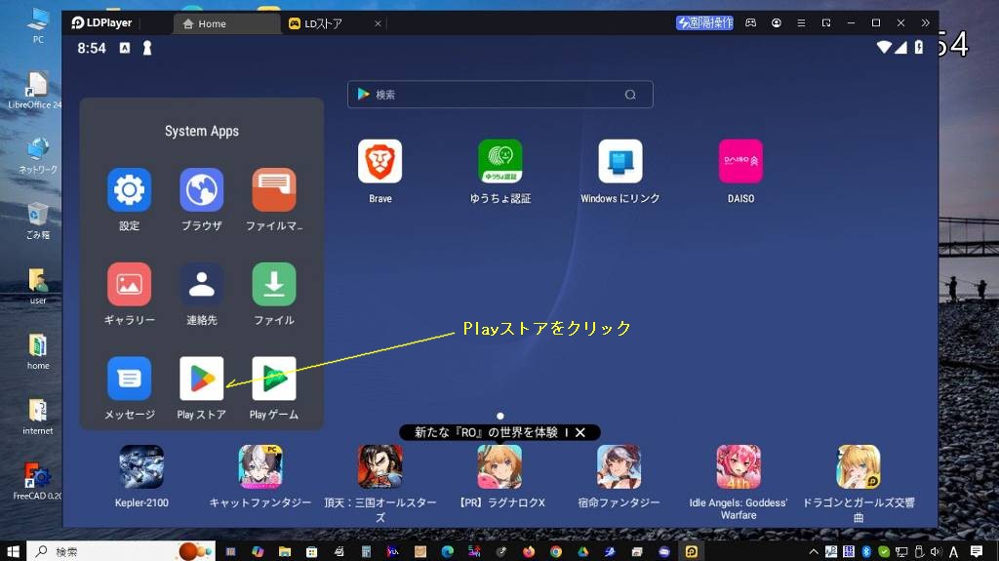Open the FreeCAD desktop shortcut
999x561 pixels.
click(37, 482)
